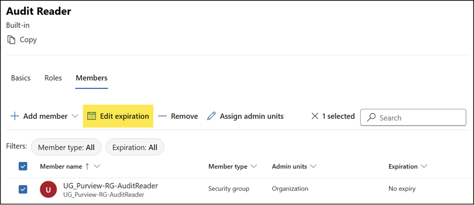Viewport: 474px width, 205px height.
Task: Open the Expiration: All filter
Action: [135, 147]
